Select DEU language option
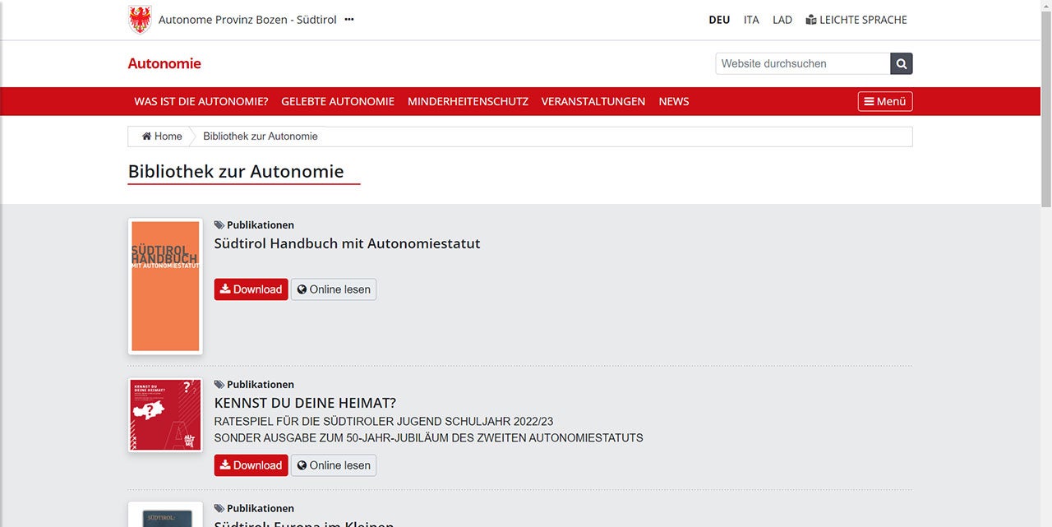 point(719,20)
